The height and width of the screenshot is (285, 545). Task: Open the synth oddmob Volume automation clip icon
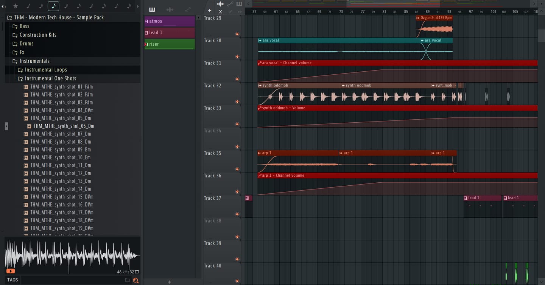point(260,108)
